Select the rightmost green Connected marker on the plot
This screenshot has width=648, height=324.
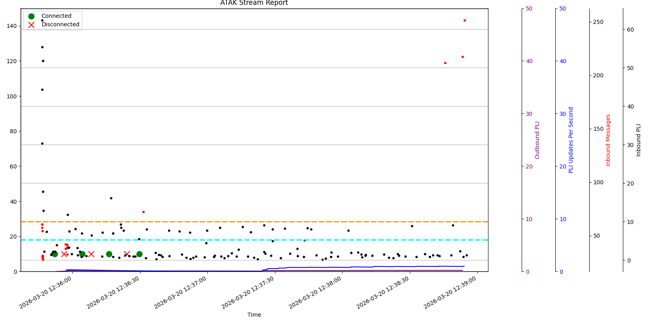point(139,254)
